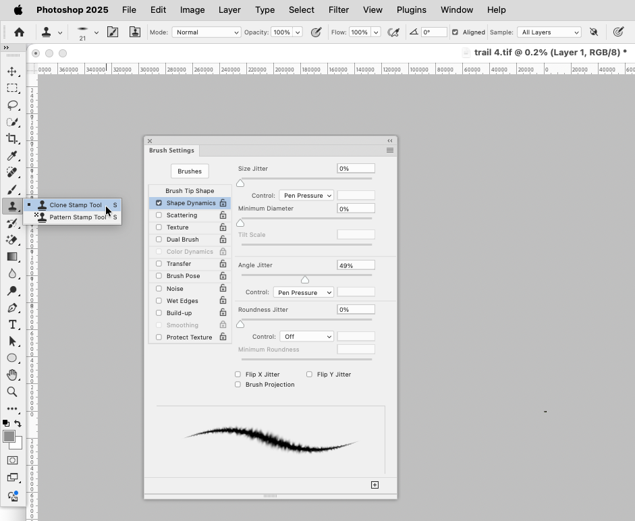This screenshot has width=635, height=521.
Task: Select the Brush tool in toolbar
Action: (12, 189)
